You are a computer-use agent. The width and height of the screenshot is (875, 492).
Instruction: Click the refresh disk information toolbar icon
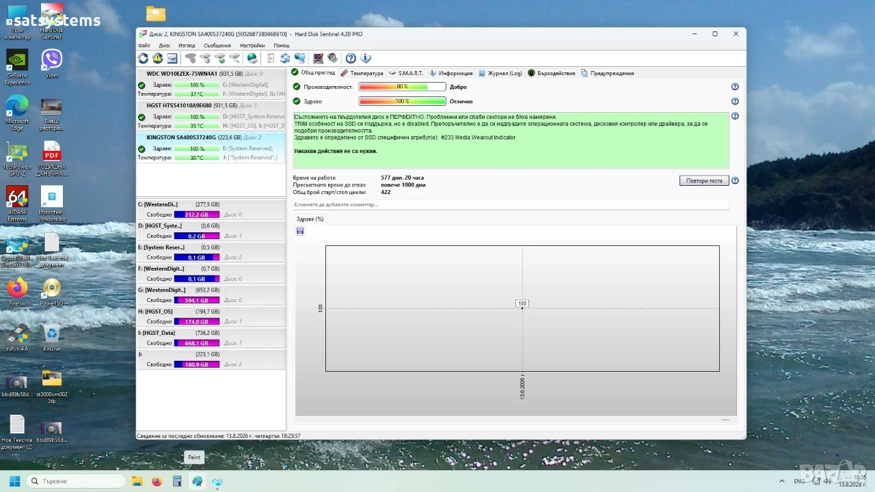tap(143, 58)
